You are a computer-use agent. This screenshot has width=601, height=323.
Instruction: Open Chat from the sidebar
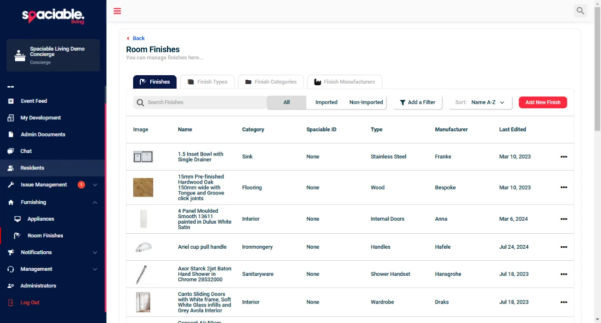click(26, 151)
